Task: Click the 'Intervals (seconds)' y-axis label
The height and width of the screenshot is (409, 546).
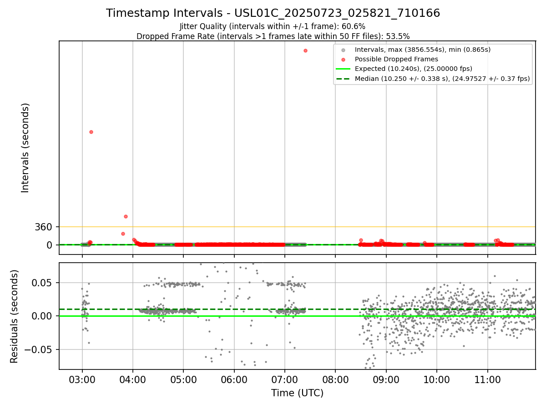Action: pyautogui.click(x=25, y=148)
